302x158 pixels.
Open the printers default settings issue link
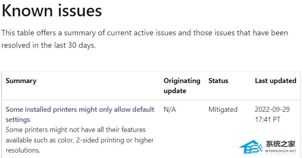click(x=80, y=109)
